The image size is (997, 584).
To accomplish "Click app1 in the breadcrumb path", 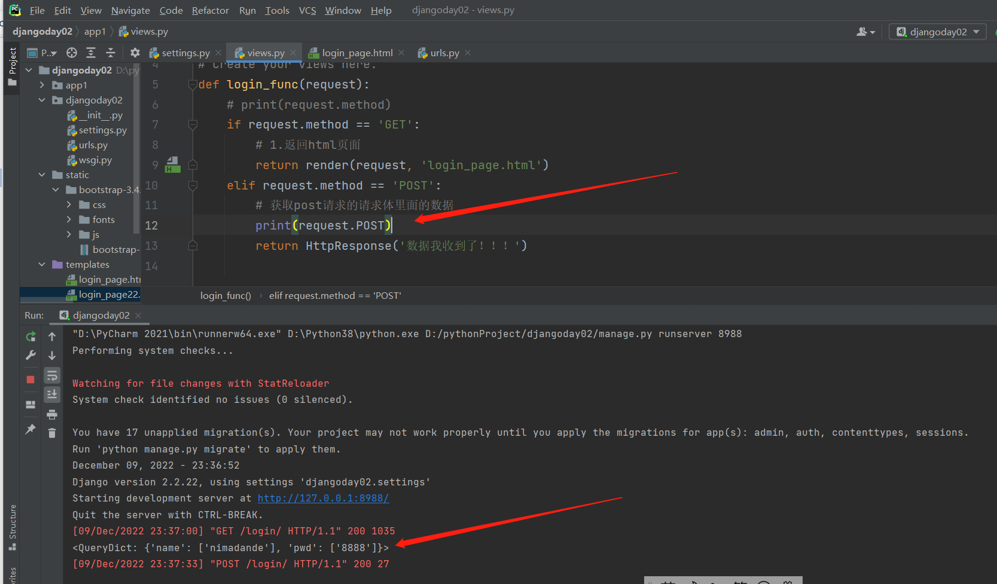I will point(94,32).
